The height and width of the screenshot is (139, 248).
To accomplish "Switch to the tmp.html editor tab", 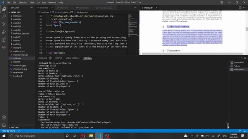I will [64, 8].
